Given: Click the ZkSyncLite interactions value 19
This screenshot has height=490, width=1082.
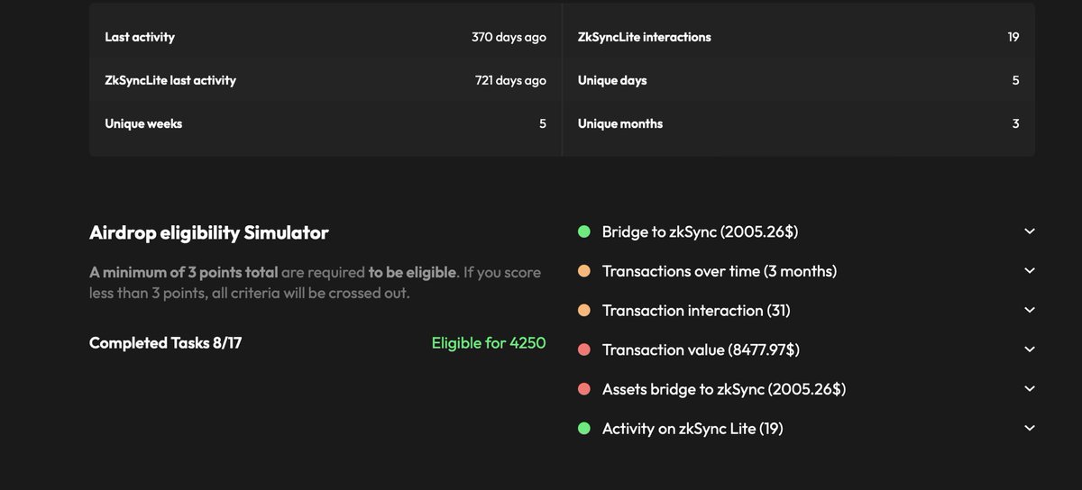Looking at the screenshot, I should [1013, 38].
